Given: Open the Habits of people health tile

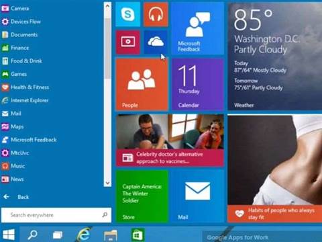Looking at the screenshot, I should [275, 168].
